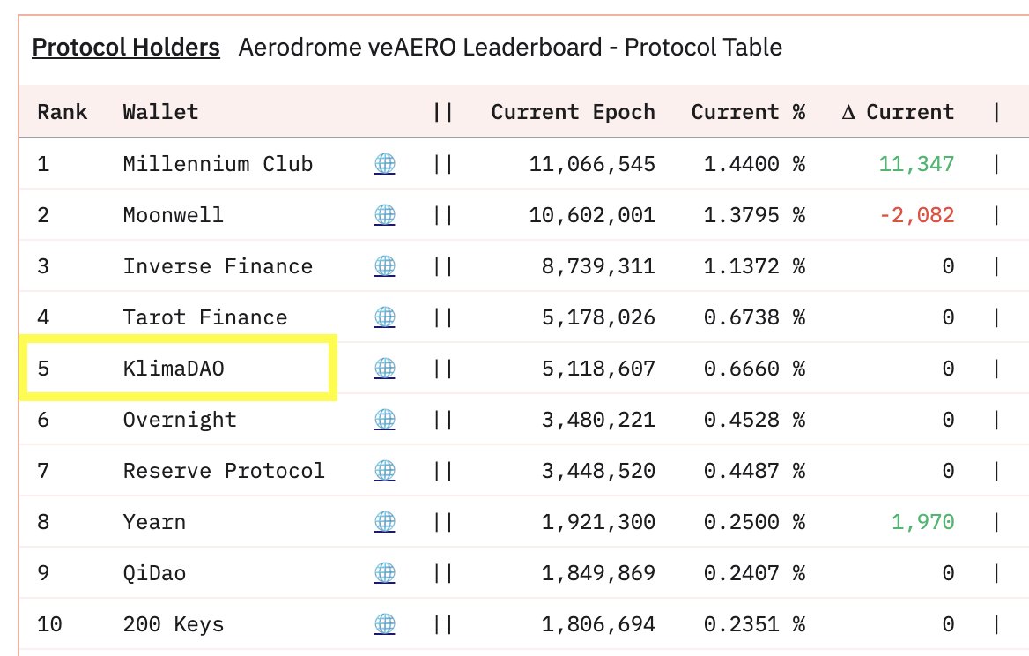Viewport: 1029px width, 656px height.
Task: Open the globe link for Overnight
Action: (385, 420)
